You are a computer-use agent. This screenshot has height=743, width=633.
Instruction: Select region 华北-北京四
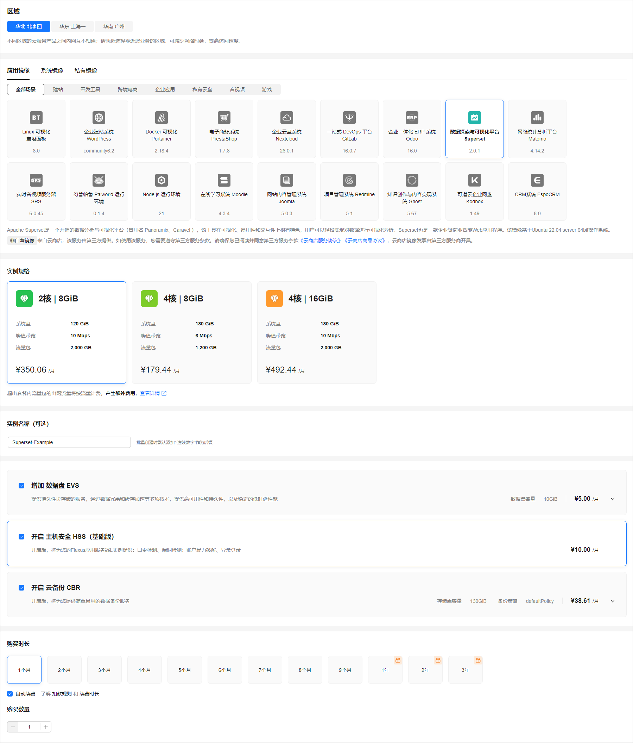tap(29, 26)
